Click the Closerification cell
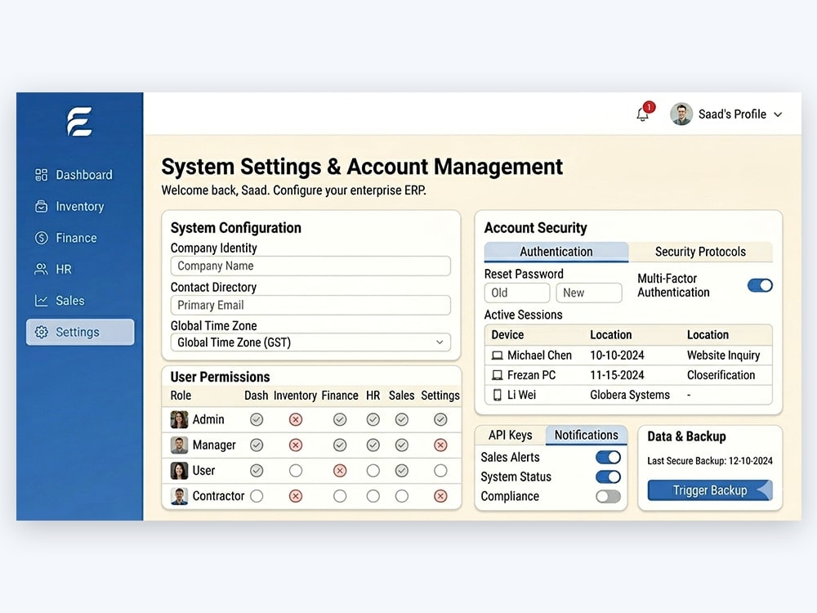The image size is (817, 613). 721,375
